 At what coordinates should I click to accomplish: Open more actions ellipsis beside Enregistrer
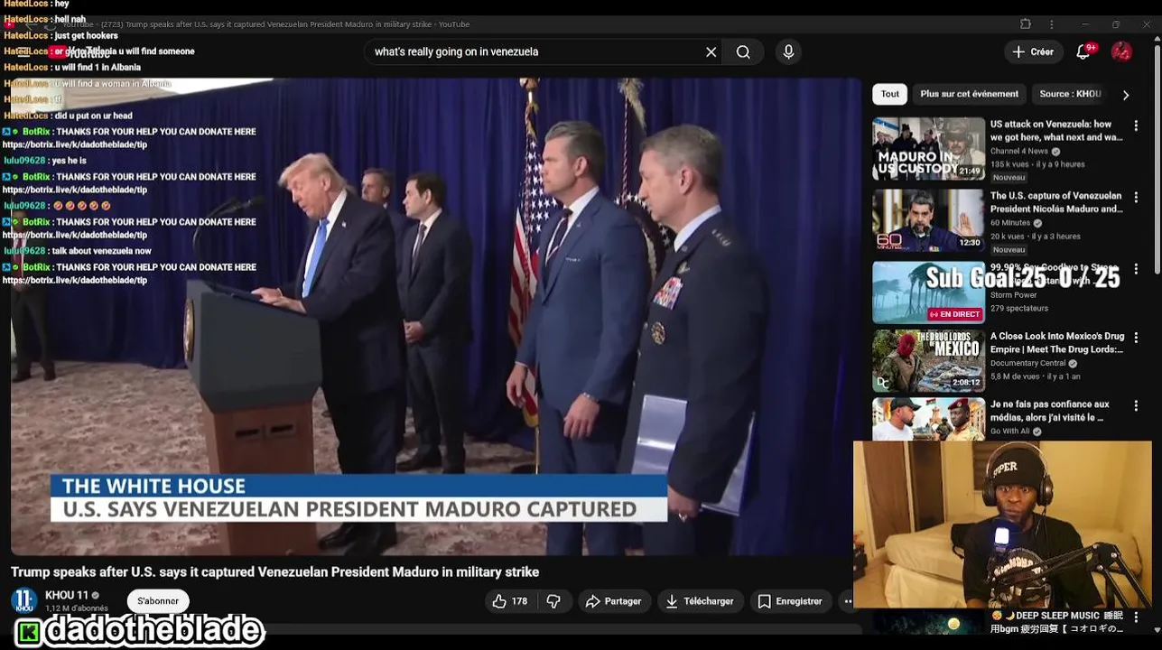point(847,601)
